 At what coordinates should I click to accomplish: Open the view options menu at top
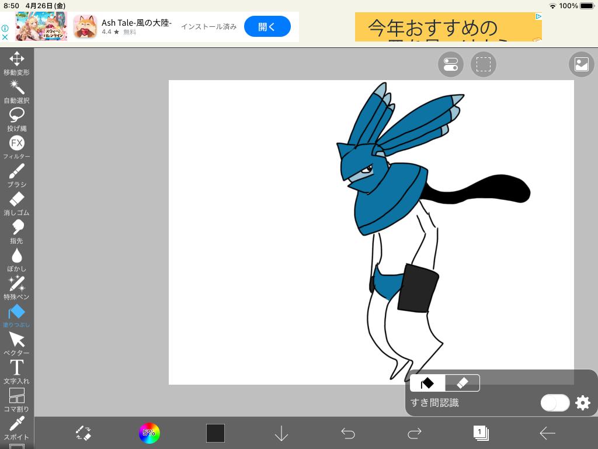pyautogui.click(x=450, y=64)
